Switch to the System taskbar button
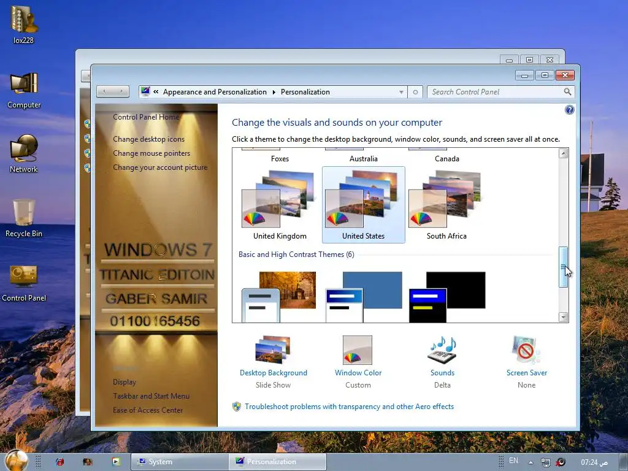Viewport: 628px width, 471px height. click(180, 462)
